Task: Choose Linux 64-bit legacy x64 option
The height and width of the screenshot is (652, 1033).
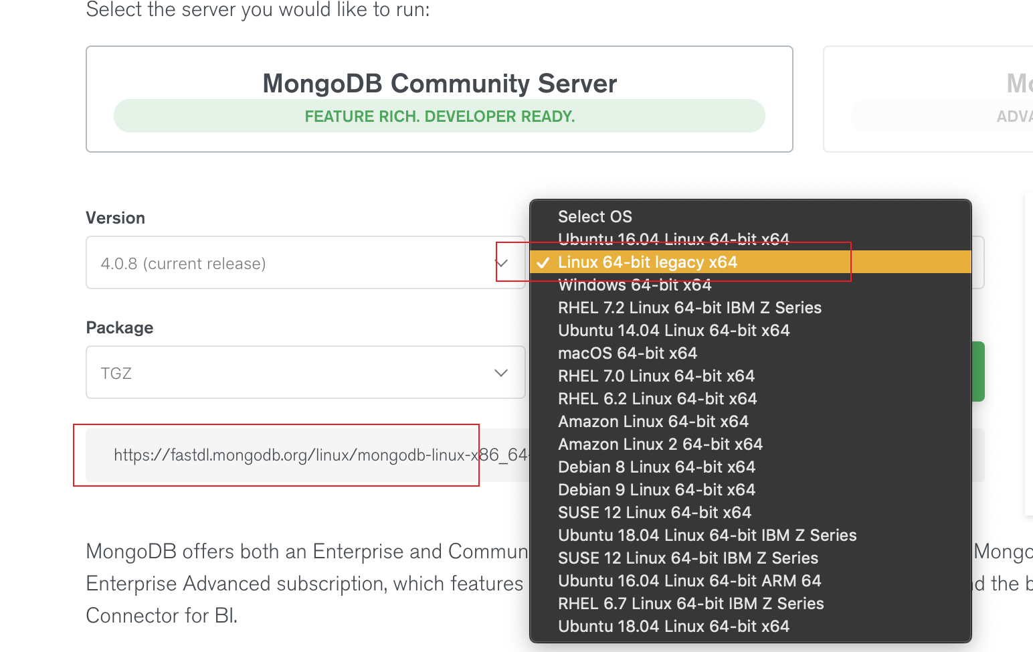Action: (x=750, y=262)
